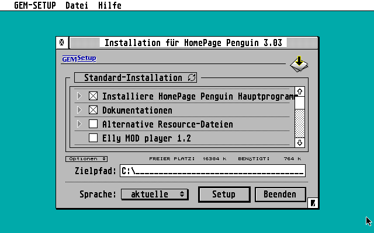Check Alternative Resource-Dateien checkbox

tap(93, 124)
